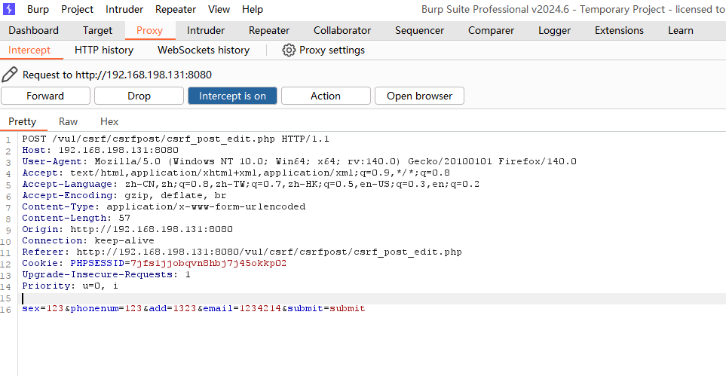Click the email=1234214 body parameter
The image size is (726, 376).
click(x=242, y=308)
